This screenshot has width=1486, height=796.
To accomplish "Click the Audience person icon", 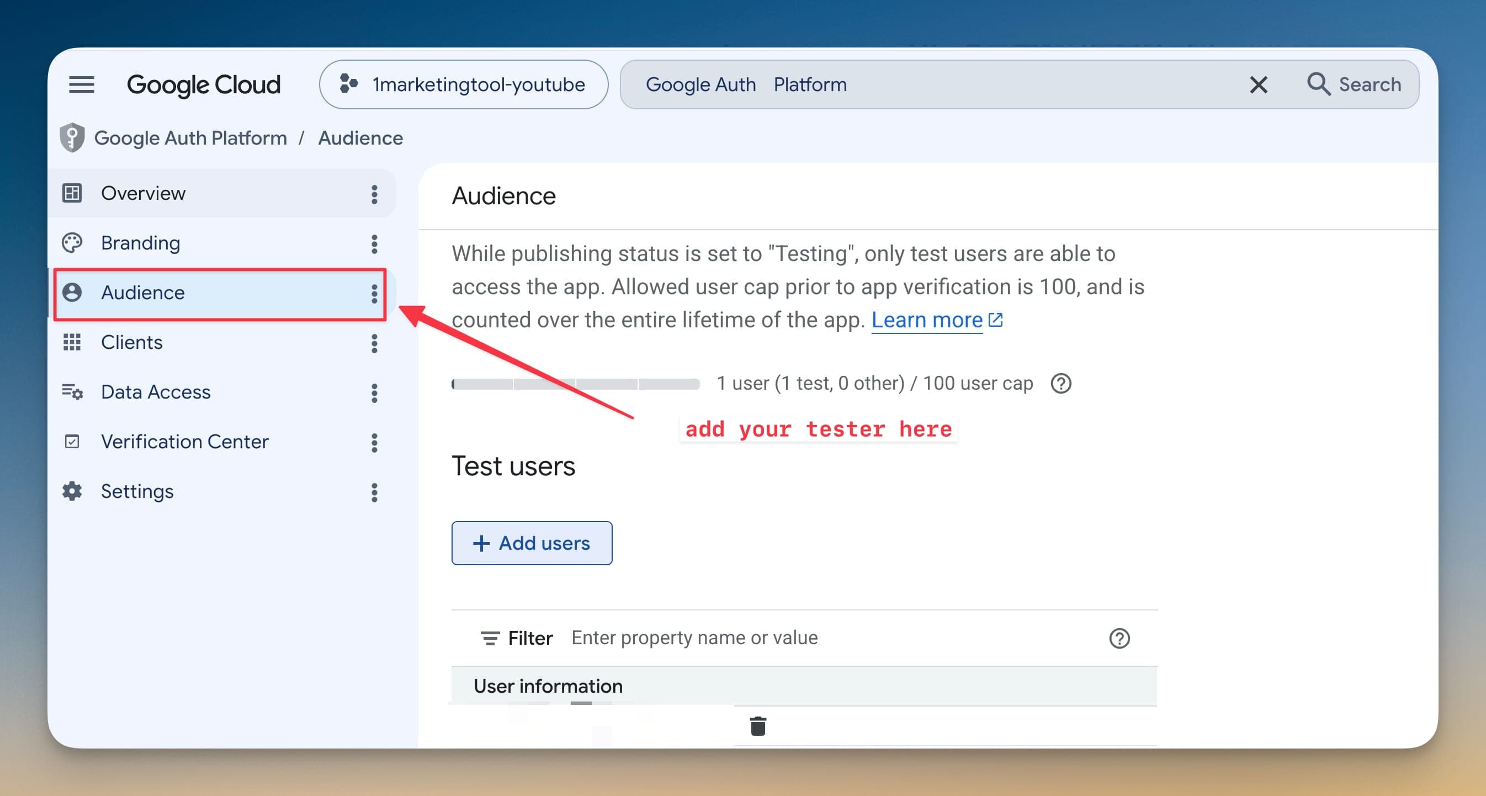I will [x=72, y=293].
